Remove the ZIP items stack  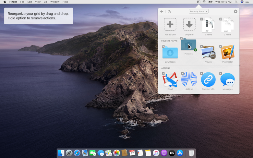coord(201,19)
